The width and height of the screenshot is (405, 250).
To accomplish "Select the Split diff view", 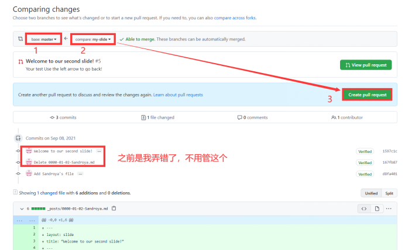I will coord(389,193).
